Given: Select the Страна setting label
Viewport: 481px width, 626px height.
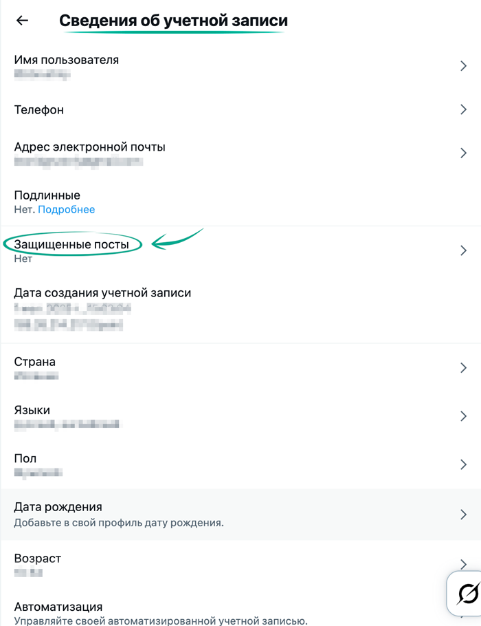Looking at the screenshot, I should 35,362.
